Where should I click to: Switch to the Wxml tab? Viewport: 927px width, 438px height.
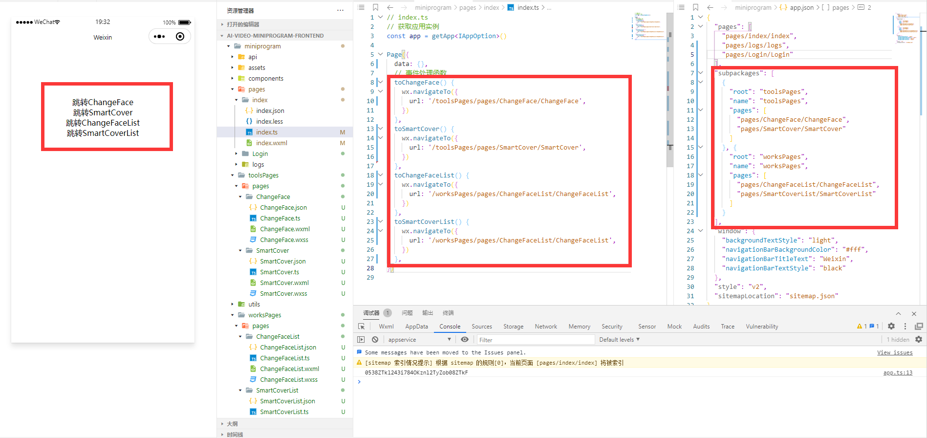pos(386,327)
